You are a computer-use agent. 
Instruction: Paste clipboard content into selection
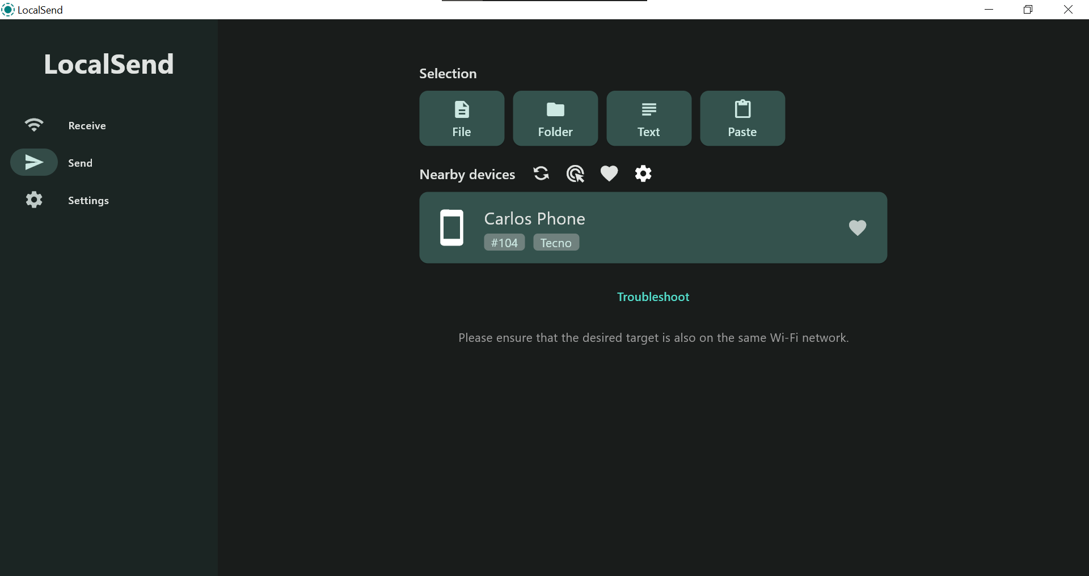742,118
